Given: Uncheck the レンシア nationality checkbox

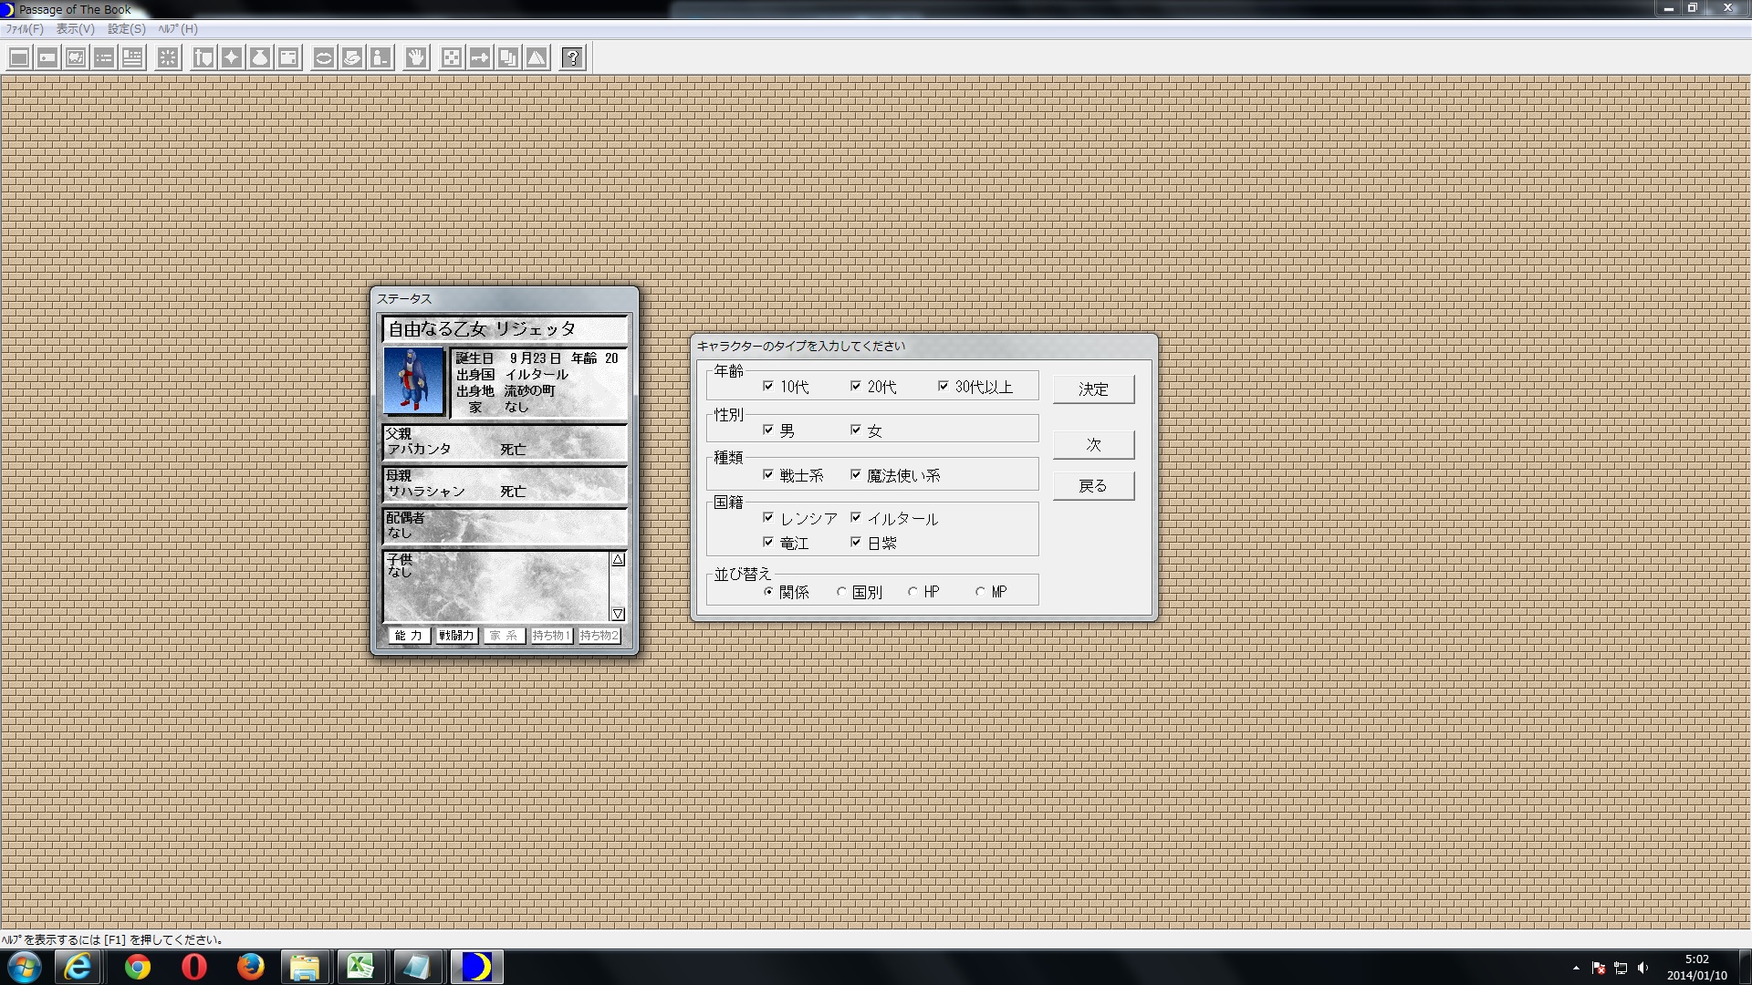Looking at the screenshot, I should tap(768, 517).
